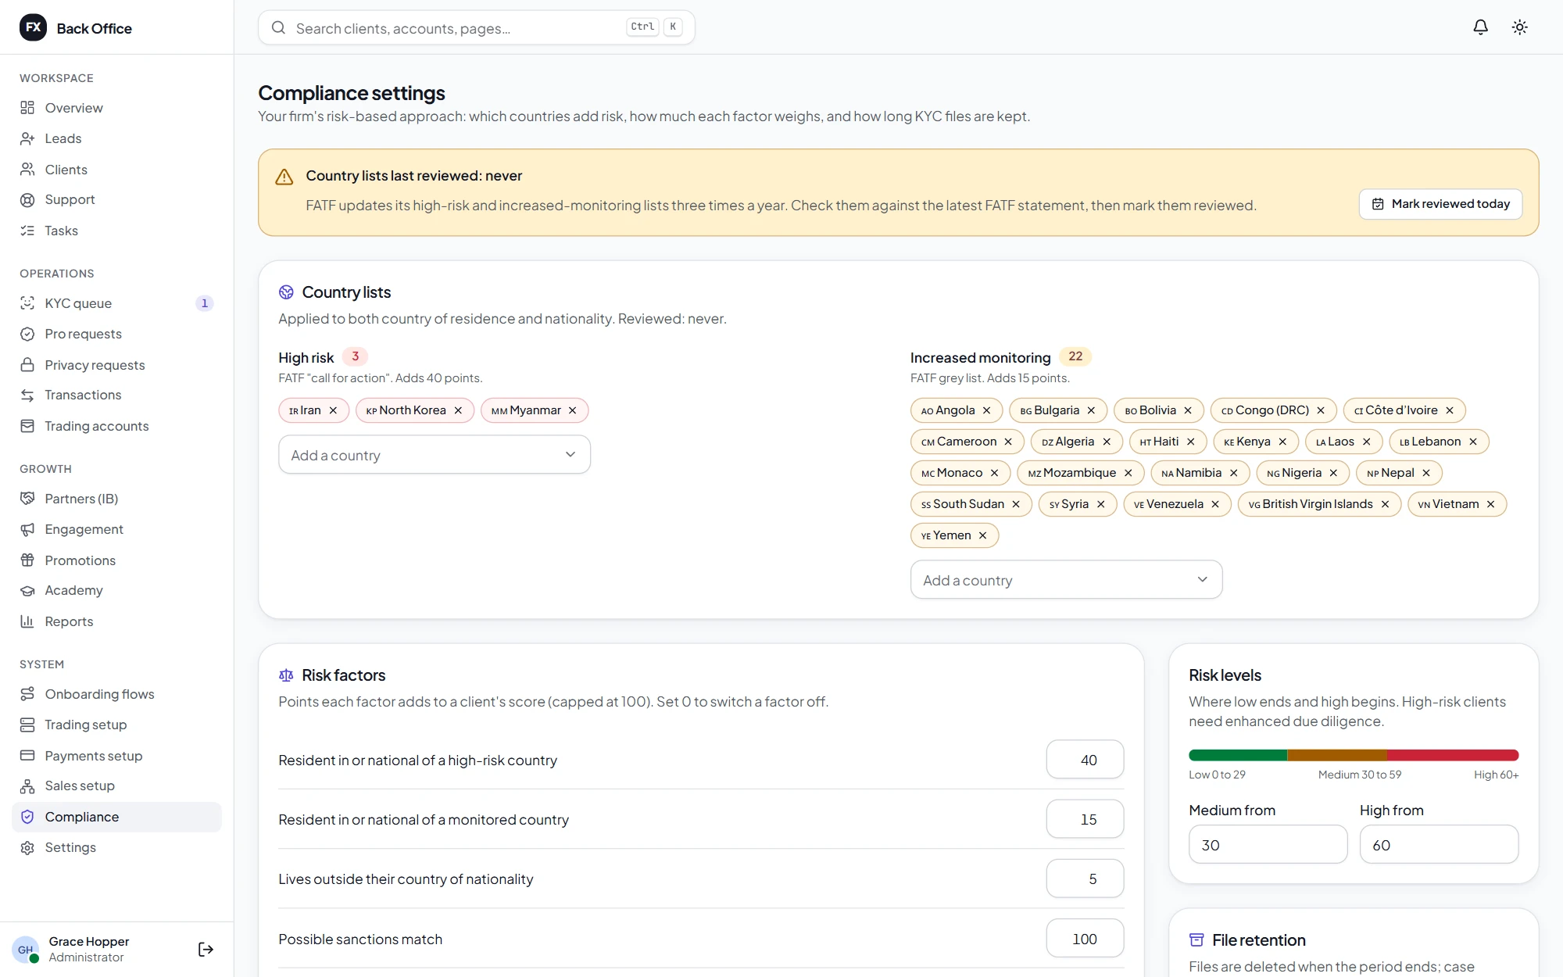Open Reports in the sidebar
1563x977 pixels.
116,621
